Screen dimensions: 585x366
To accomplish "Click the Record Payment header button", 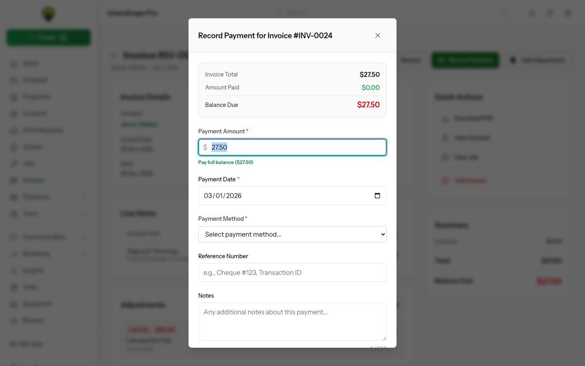I will (x=465, y=60).
